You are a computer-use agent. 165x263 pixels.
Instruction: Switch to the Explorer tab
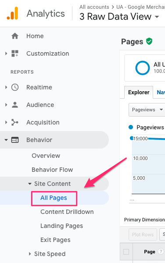tap(139, 92)
